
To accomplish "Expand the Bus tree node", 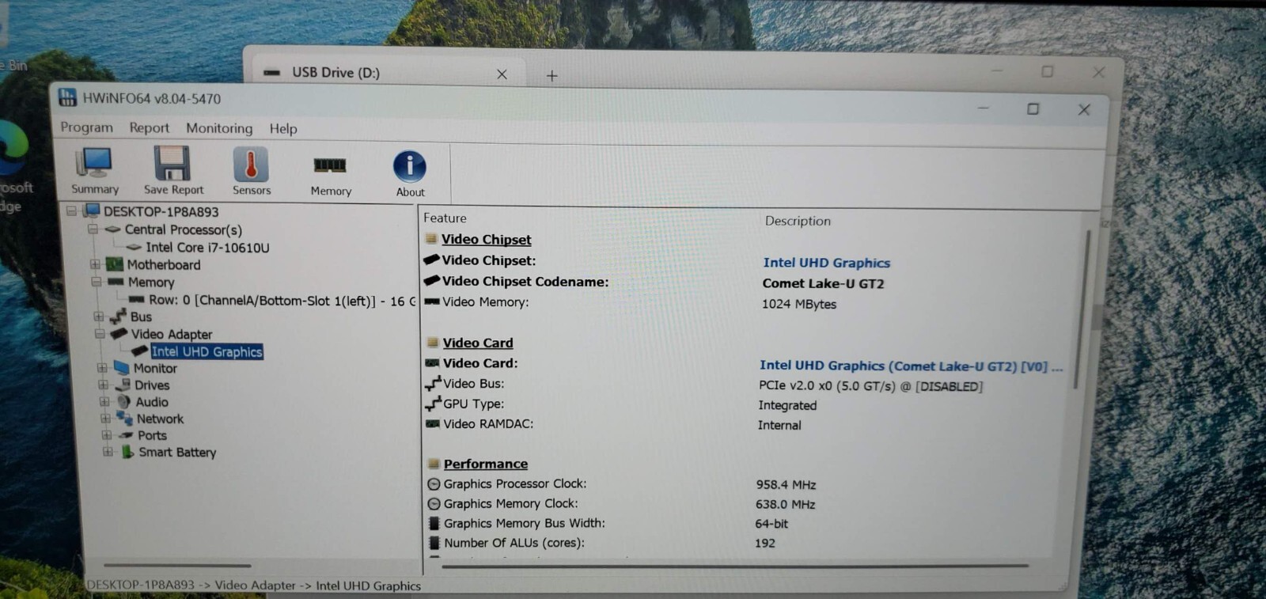I will coord(99,317).
